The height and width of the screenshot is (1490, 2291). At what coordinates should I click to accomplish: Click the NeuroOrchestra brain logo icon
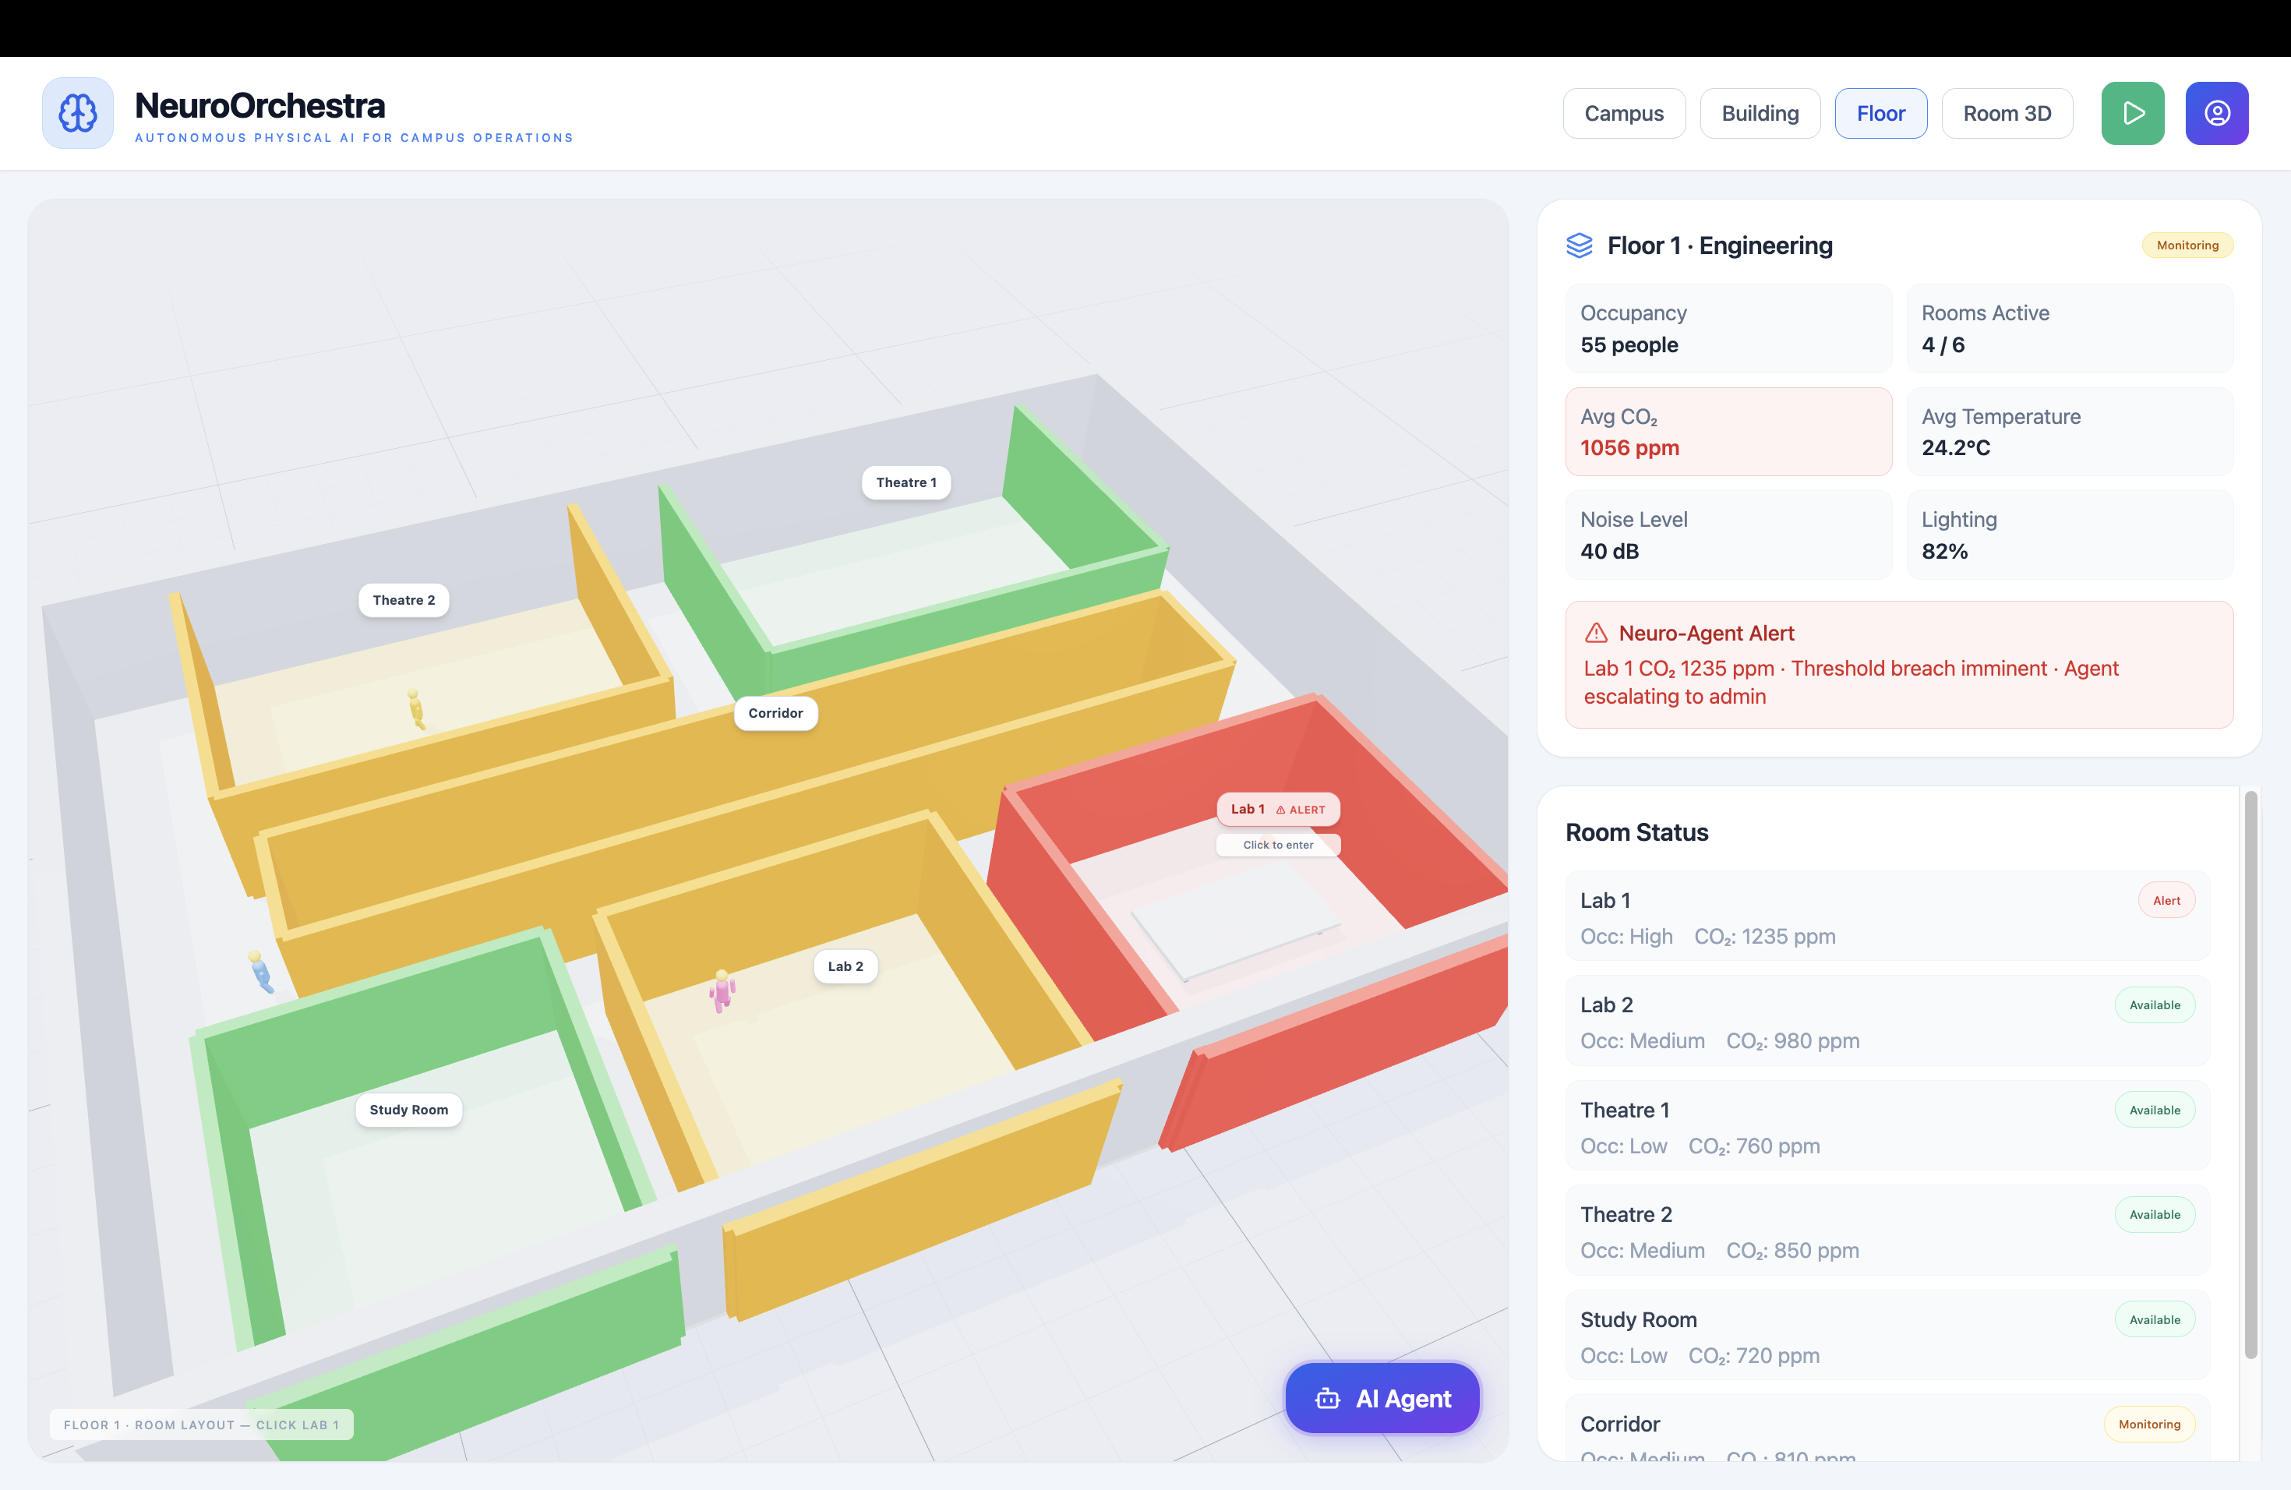click(x=77, y=113)
